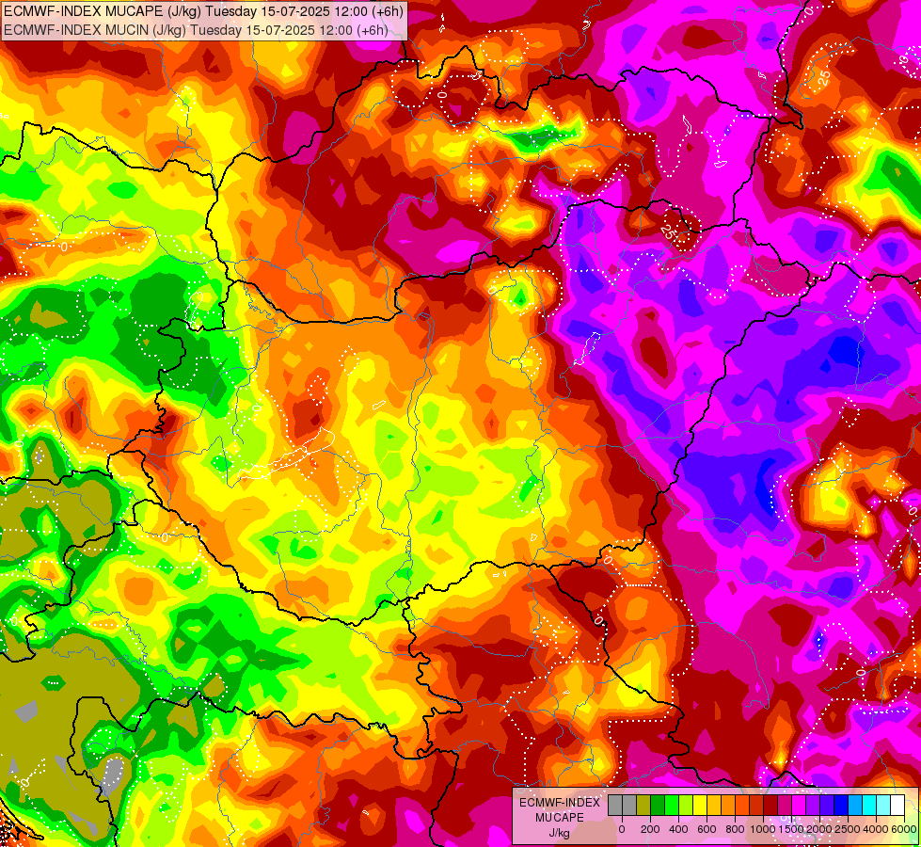Click the legend value label 2000
Viewport: 921px width, 847px height.
point(819,829)
